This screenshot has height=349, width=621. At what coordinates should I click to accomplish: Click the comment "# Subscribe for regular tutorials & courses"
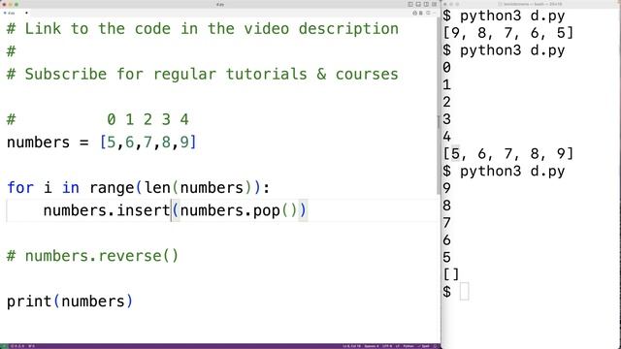(203, 74)
